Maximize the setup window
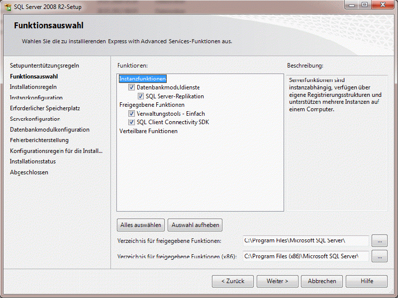The image size is (398, 298). click(x=365, y=4)
